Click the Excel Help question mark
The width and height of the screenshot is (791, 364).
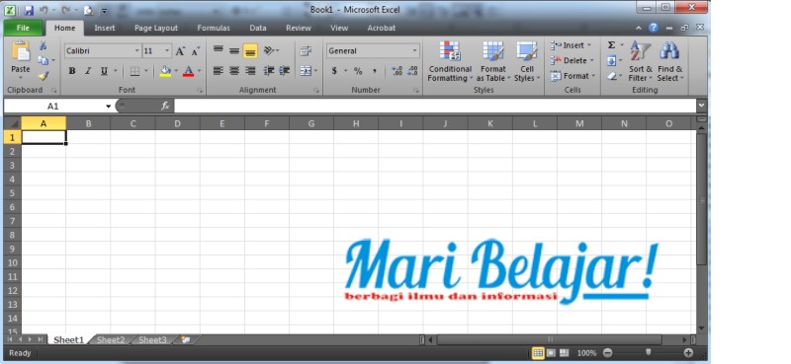click(654, 29)
